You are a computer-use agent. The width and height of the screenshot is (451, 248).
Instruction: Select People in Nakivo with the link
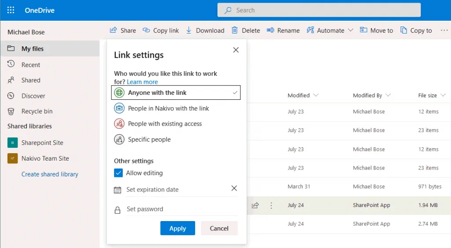click(168, 108)
